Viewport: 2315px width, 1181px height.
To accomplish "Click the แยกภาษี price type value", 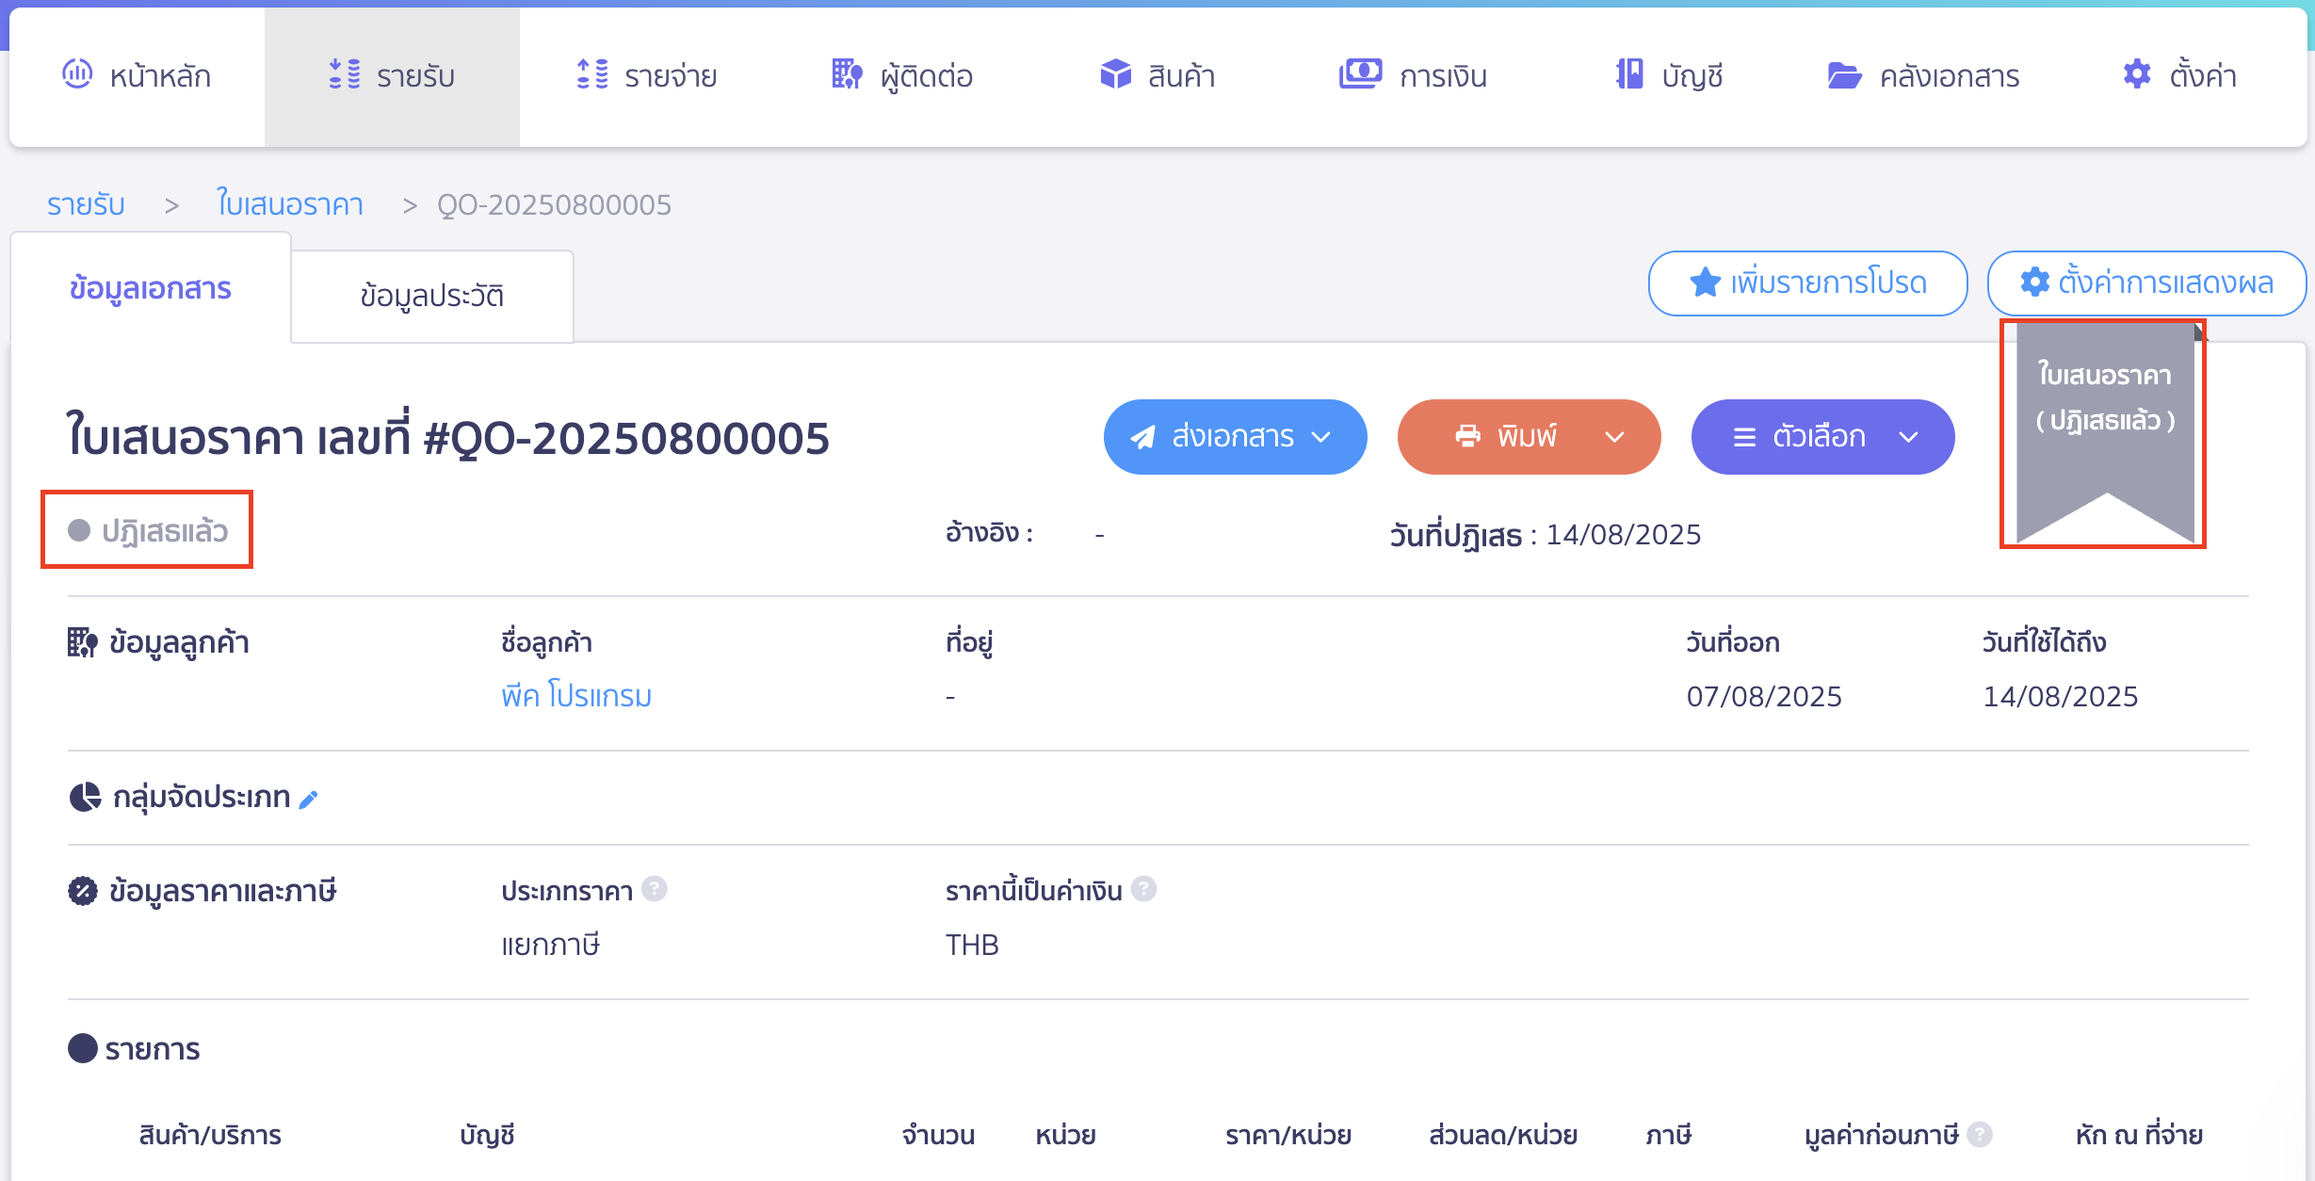I will [551, 945].
